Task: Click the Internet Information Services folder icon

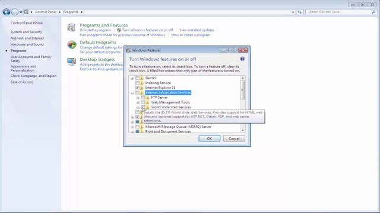Action: pos(142,92)
